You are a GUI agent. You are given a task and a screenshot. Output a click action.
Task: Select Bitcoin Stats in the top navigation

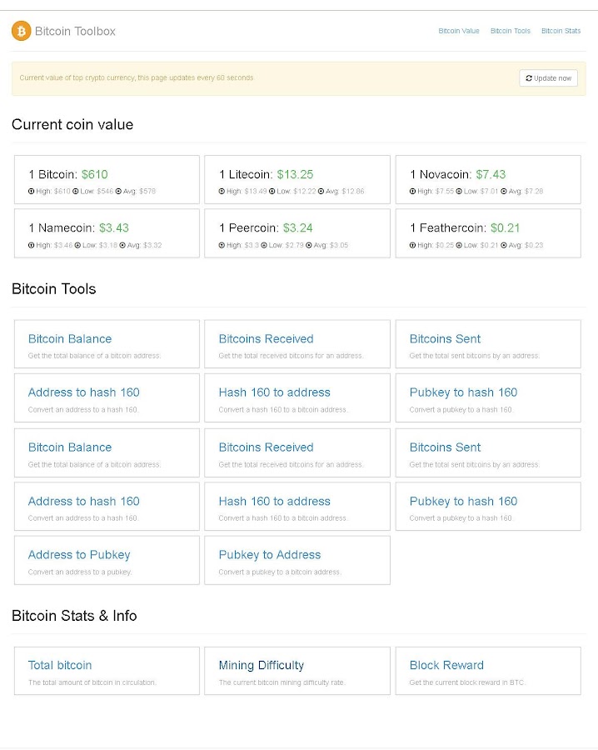pyautogui.click(x=561, y=31)
